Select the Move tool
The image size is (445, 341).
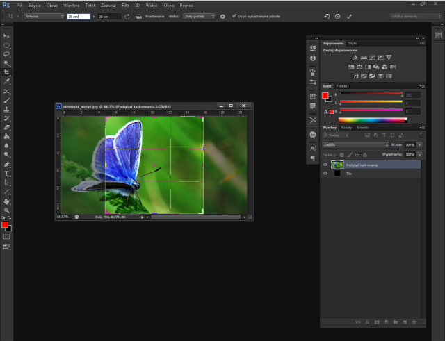coord(6,36)
